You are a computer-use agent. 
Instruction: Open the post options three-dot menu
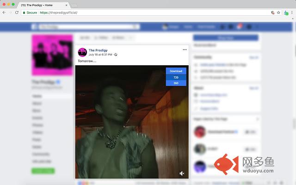pos(185,49)
